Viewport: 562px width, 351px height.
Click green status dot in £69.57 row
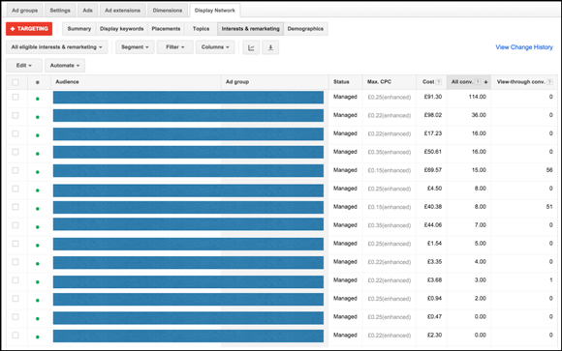click(37, 172)
